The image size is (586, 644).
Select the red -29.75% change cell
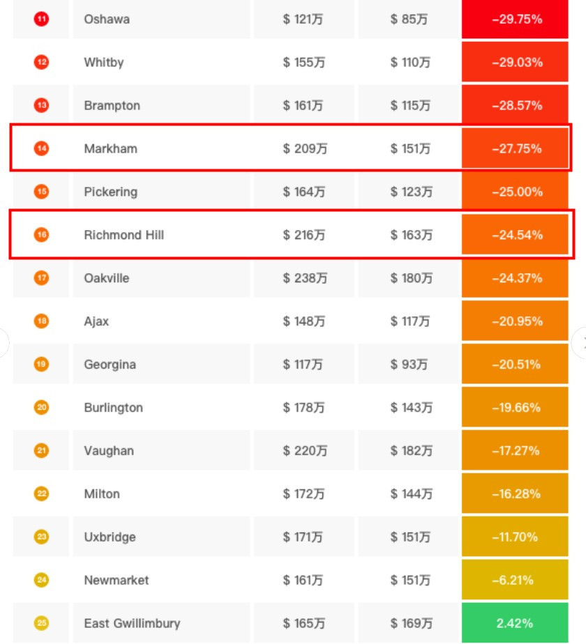516,20
